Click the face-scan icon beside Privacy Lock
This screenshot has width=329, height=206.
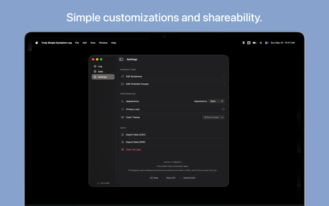coord(123,109)
